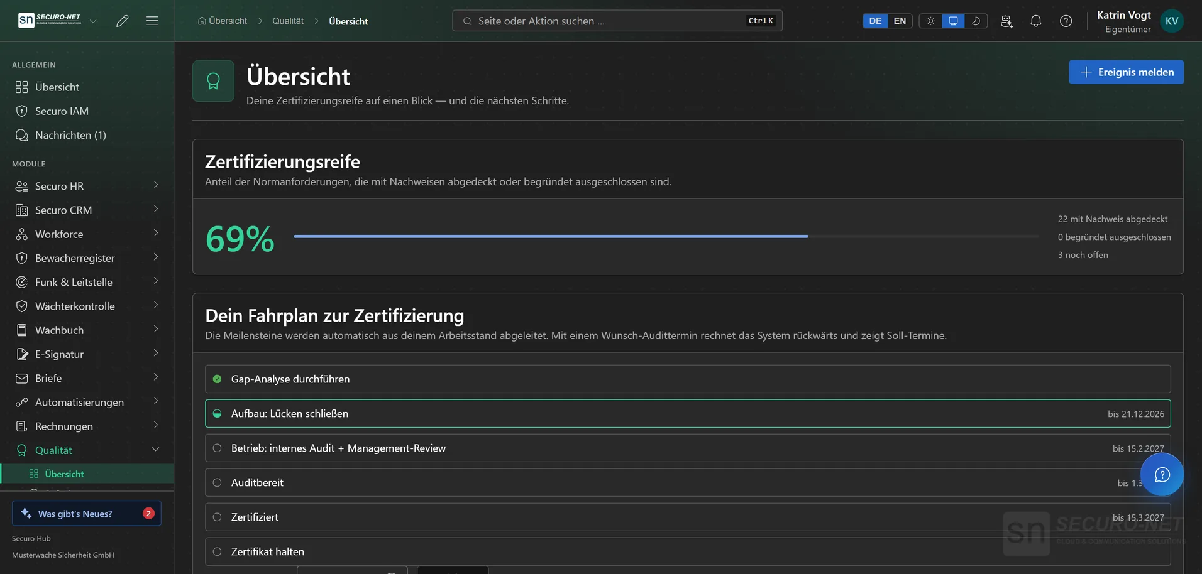Select system theme monitor icon
The width and height of the screenshot is (1202, 574).
coord(953,21)
